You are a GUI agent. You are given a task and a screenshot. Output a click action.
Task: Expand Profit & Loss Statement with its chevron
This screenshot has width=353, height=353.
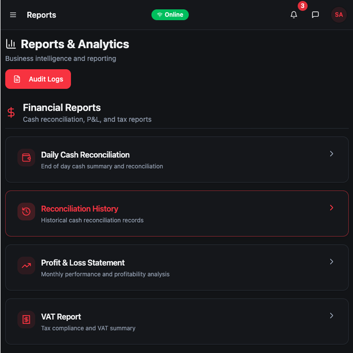point(331,262)
